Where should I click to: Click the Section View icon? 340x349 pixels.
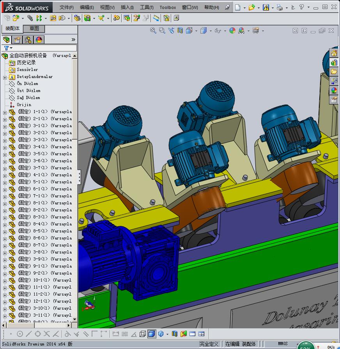[180, 30]
